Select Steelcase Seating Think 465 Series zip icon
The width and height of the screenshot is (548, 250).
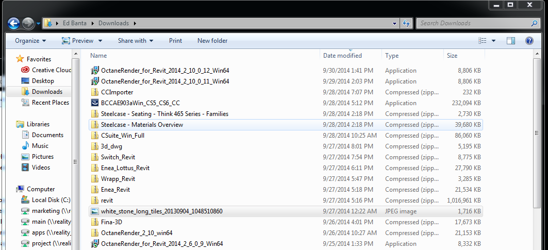95,113
